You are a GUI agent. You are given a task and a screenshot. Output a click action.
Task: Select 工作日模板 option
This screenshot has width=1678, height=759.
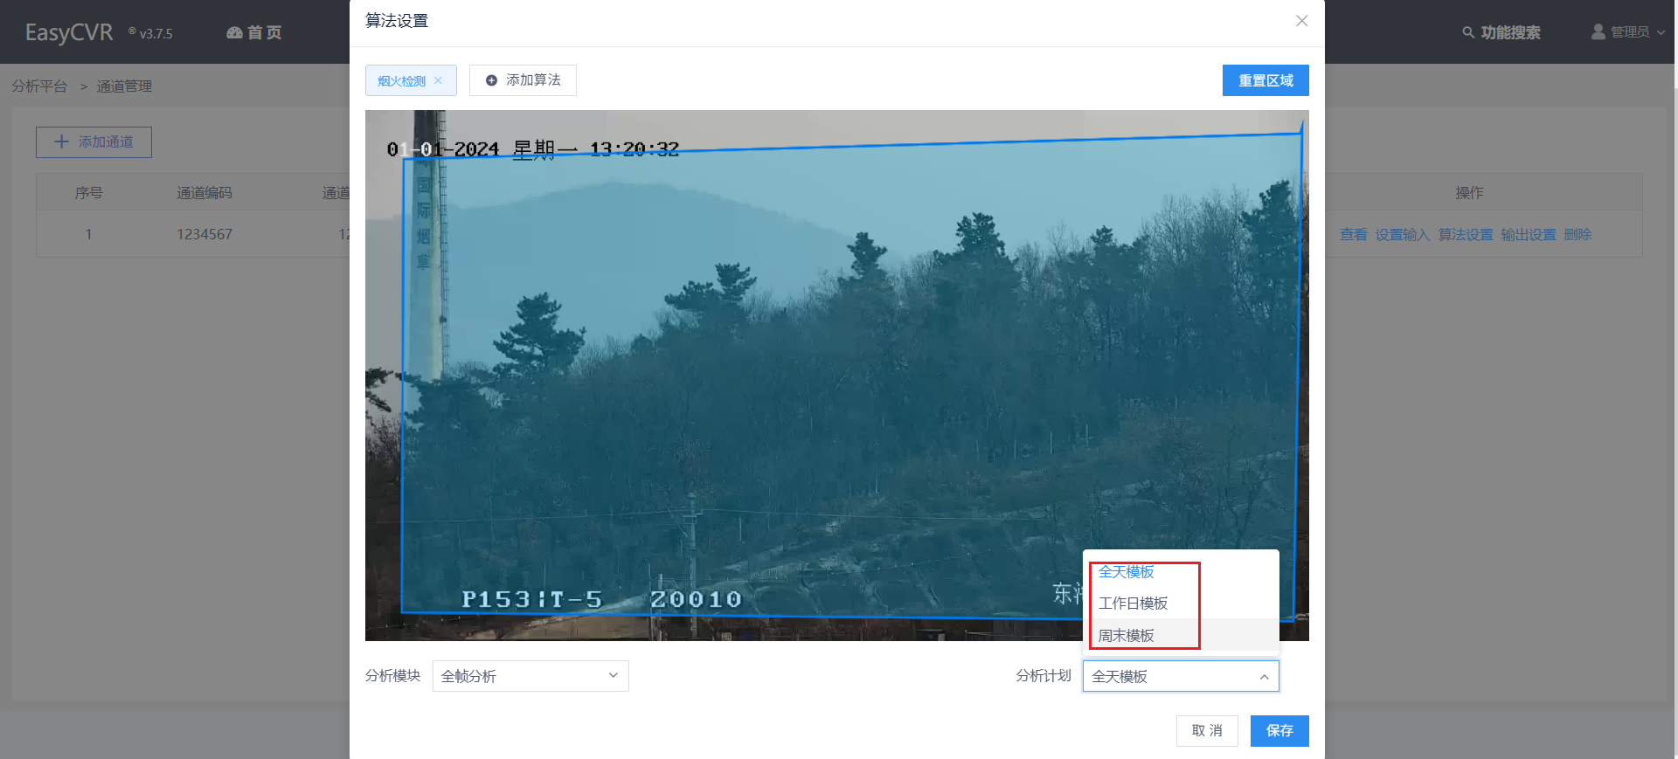pyautogui.click(x=1133, y=604)
